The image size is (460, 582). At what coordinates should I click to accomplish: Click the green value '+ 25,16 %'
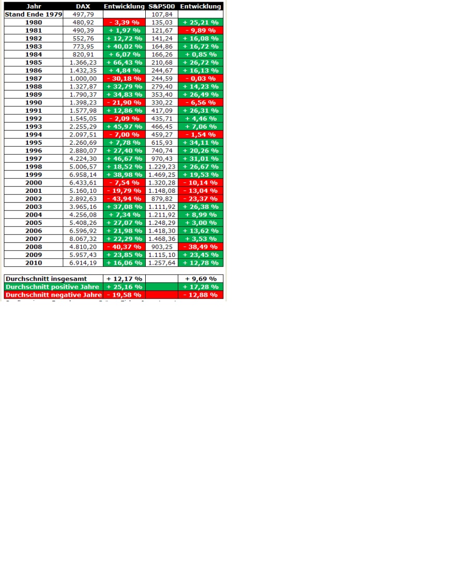click(125, 287)
